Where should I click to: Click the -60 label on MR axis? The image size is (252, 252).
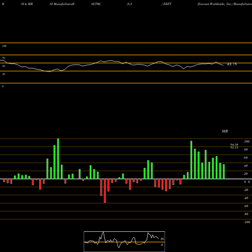point(246,206)
